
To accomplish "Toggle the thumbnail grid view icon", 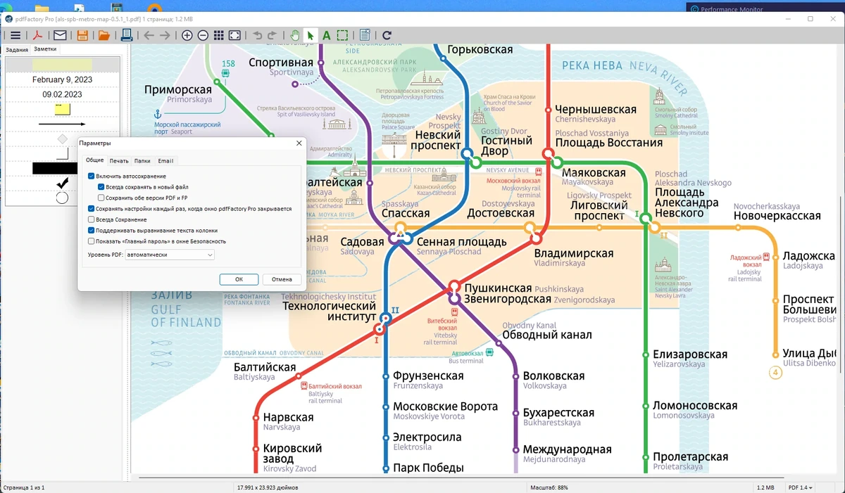I will 219,35.
